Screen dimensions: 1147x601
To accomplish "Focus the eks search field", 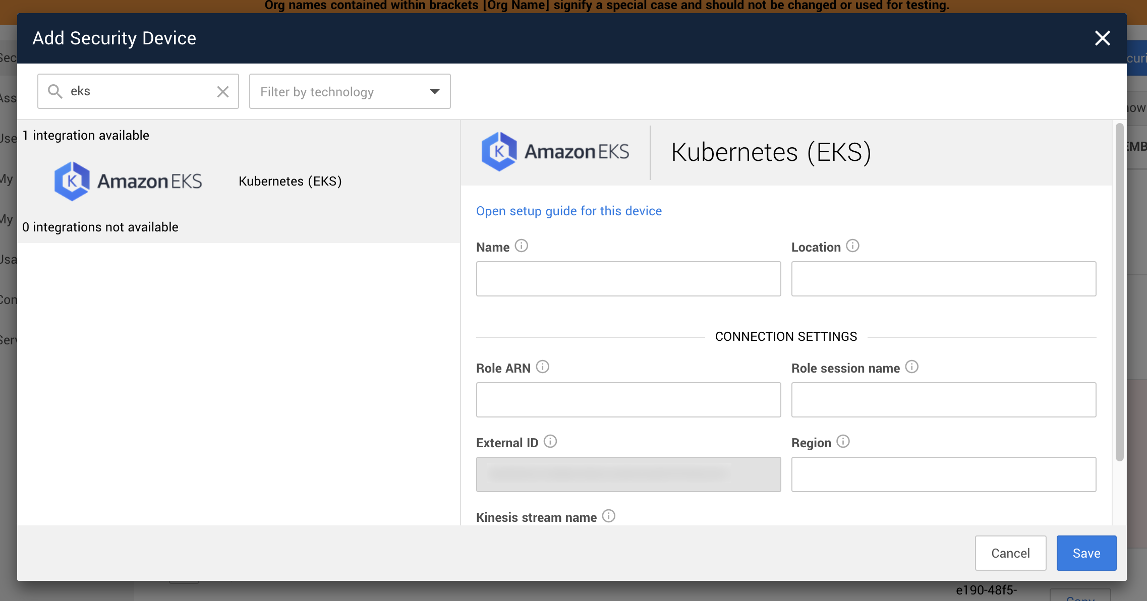I will coord(138,91).
